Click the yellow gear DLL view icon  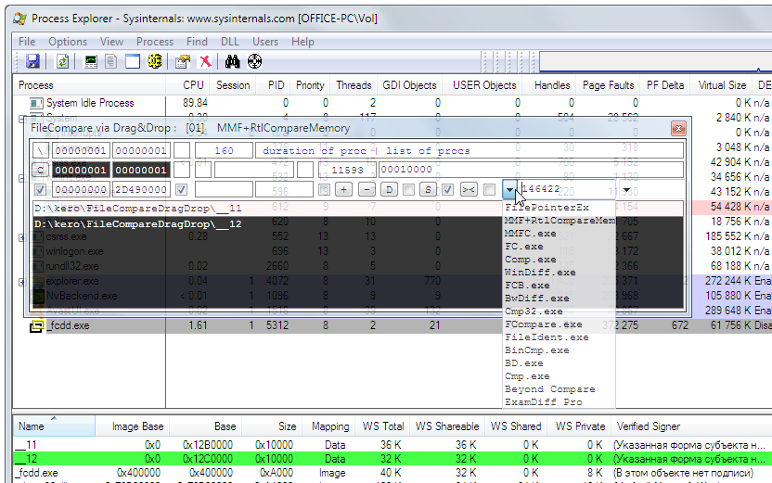[155, 62]
